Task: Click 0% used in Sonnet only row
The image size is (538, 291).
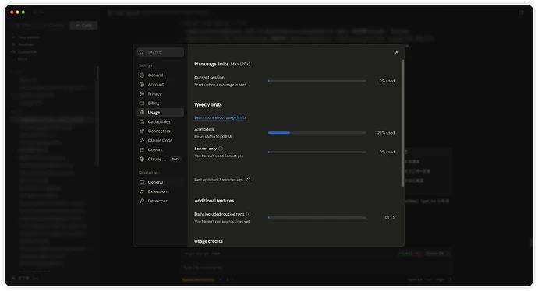Action: [x=387, y=152]
